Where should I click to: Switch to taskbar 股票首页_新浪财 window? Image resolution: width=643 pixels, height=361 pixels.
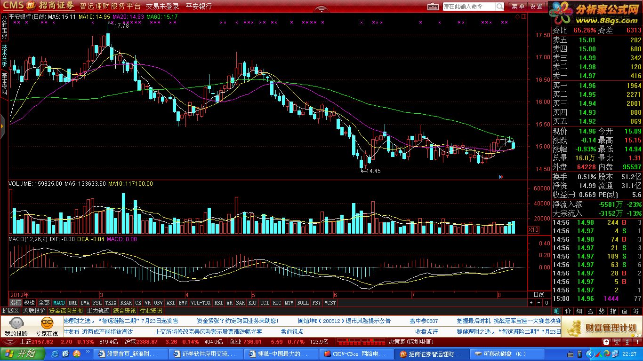tap(131, 354)
